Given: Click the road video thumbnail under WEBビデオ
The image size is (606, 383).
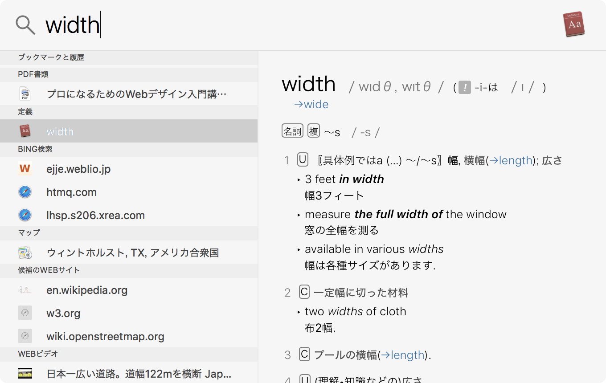Looking at the screenshot, I should [25, 373].
